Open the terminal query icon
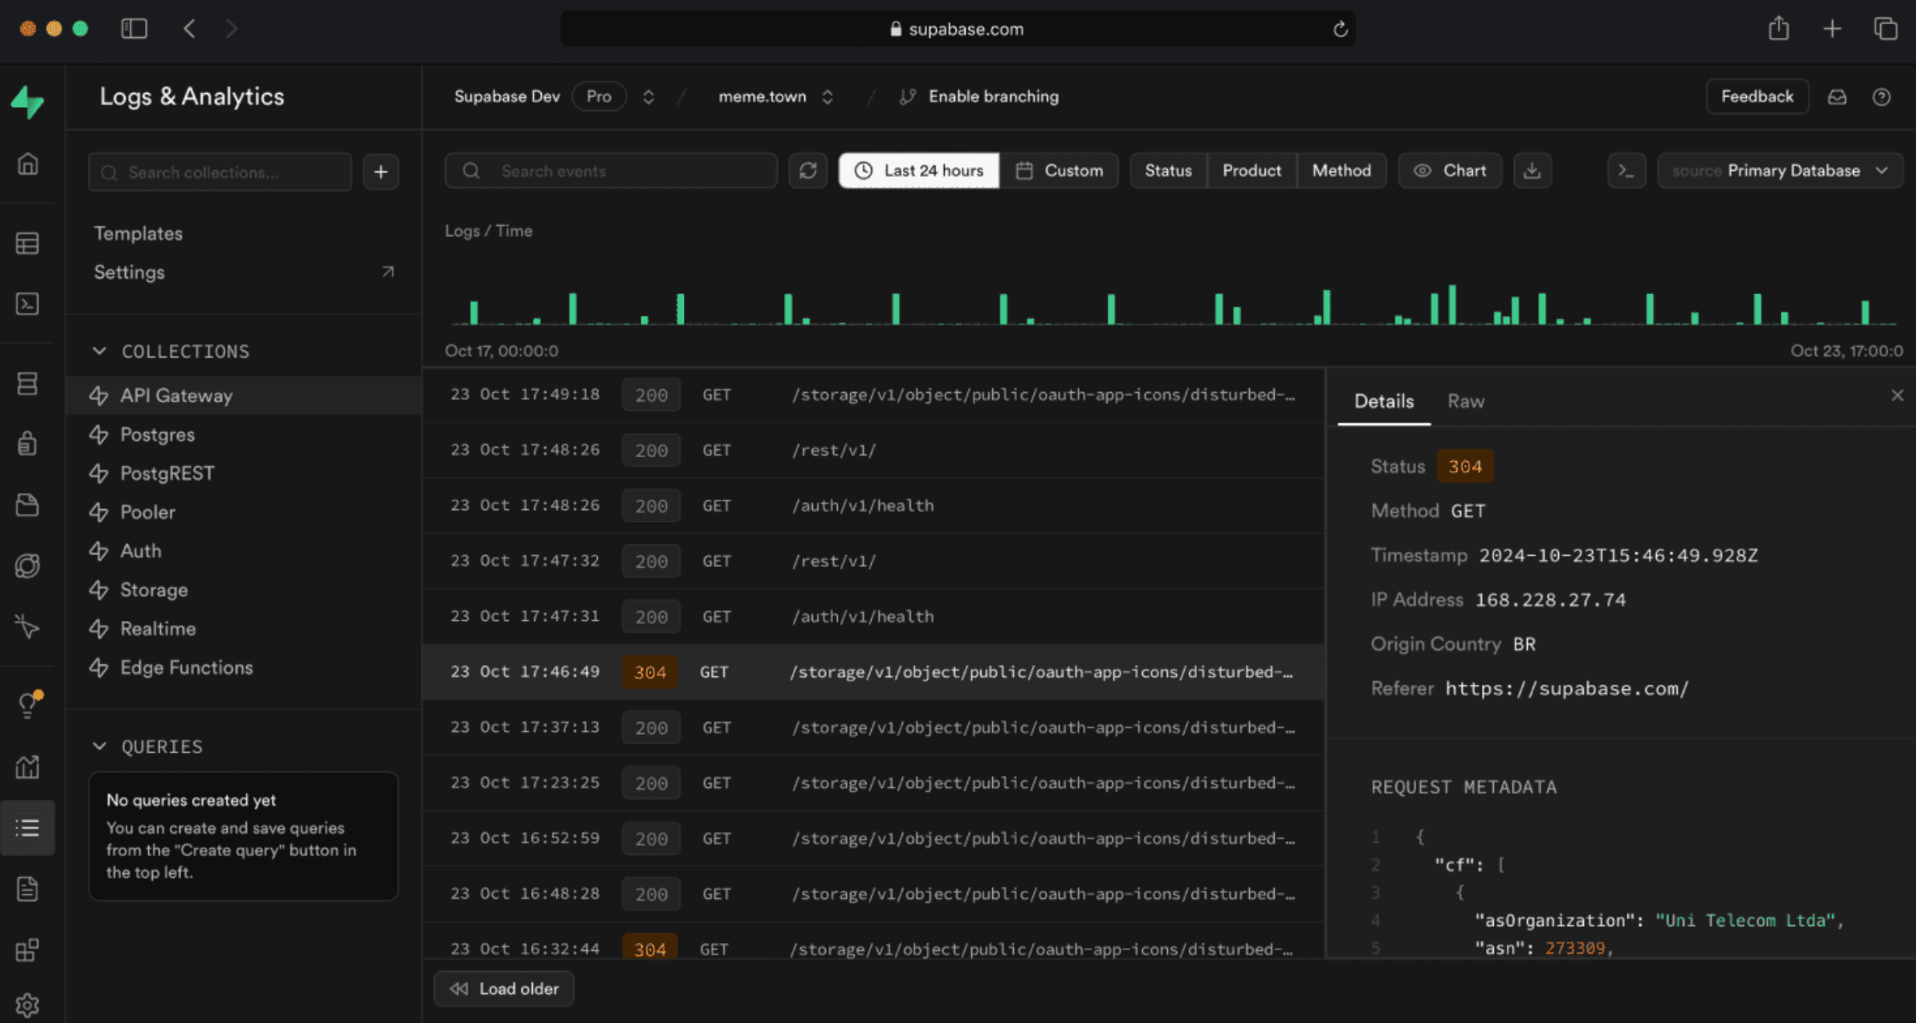This screenshot has height=1023, width=1916. [x=1626, y=171]
